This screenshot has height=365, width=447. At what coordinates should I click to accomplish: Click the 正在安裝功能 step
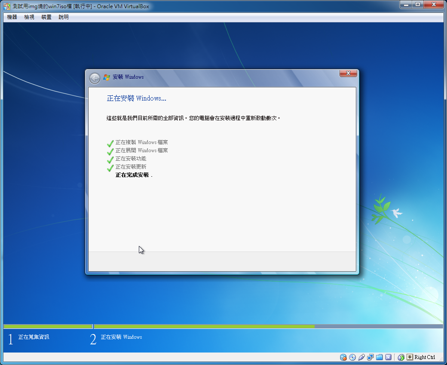(x=131, y=159)
